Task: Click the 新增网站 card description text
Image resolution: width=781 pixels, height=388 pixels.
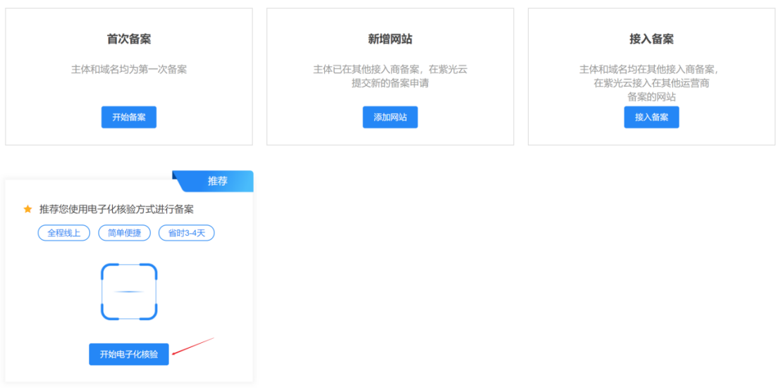Action: (x=390, y=76)
